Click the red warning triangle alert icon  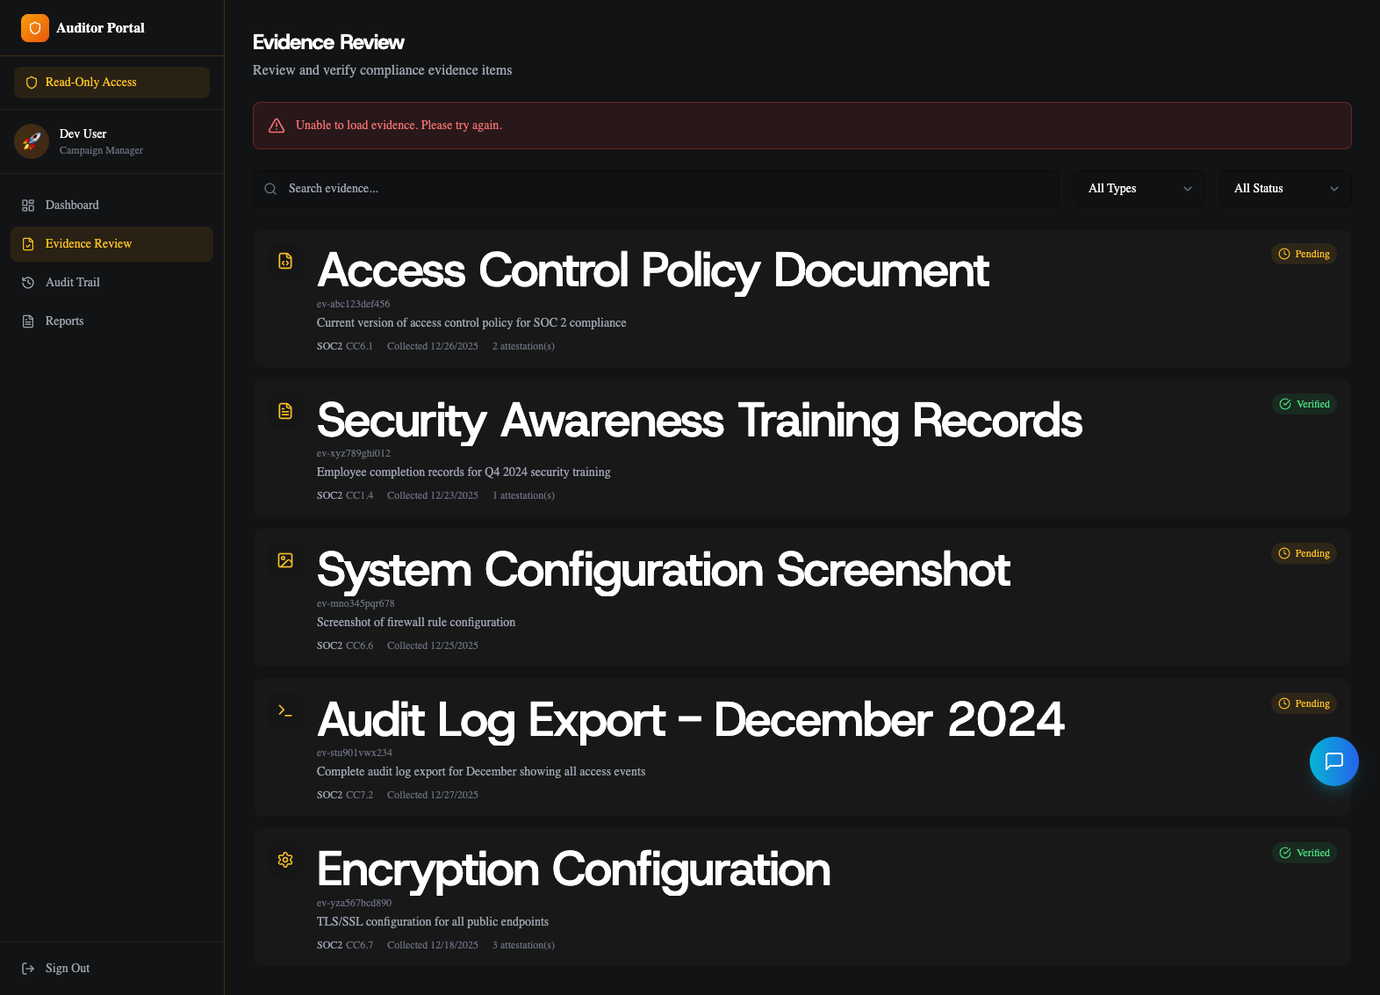277,126
